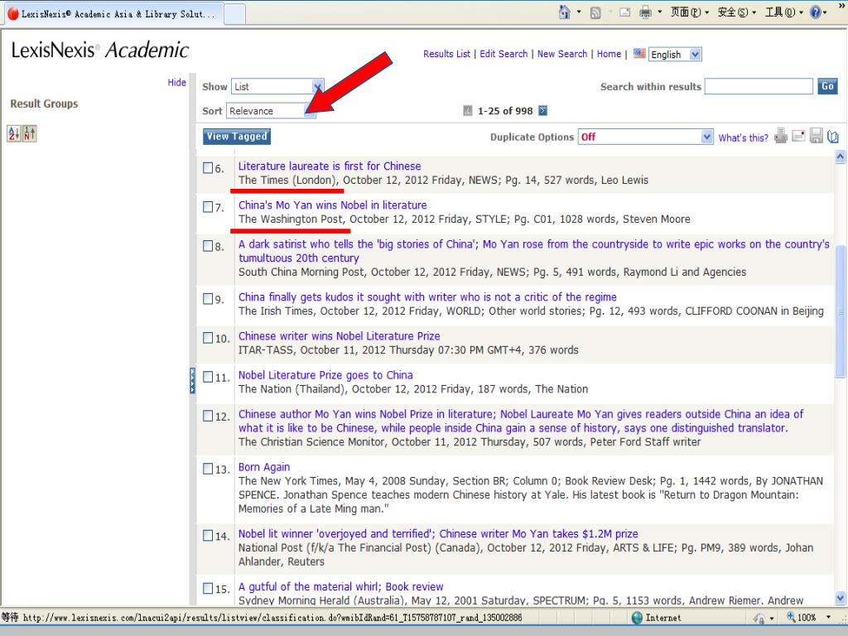Click the LexisNexis tab favicon
848x636 pixels.
13,14
